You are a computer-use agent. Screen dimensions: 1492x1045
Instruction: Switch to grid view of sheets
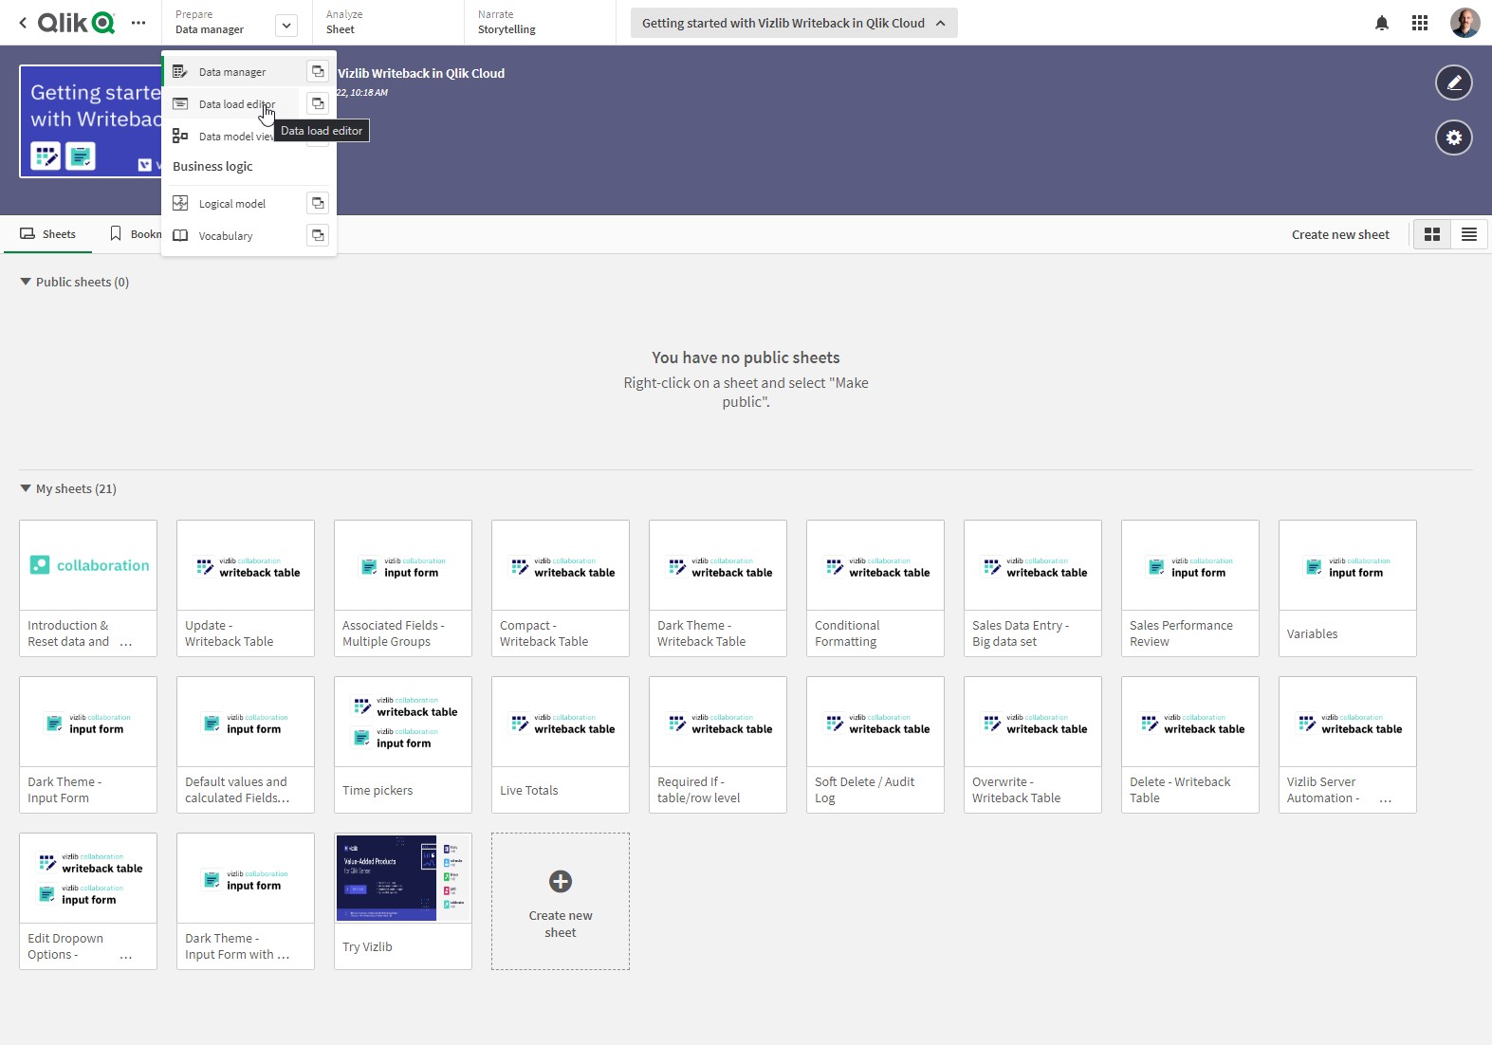(1432, 234)
